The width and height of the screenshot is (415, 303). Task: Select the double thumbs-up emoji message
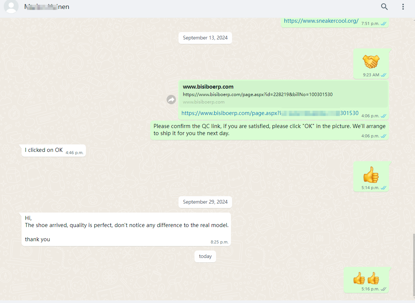(x=366, y=278)
